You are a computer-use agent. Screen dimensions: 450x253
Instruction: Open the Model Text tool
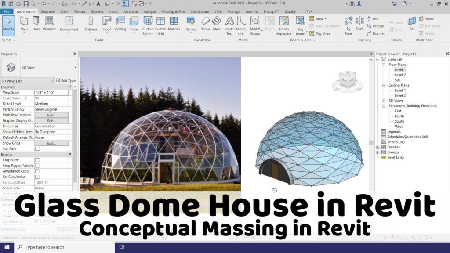[x=229, y=26]
